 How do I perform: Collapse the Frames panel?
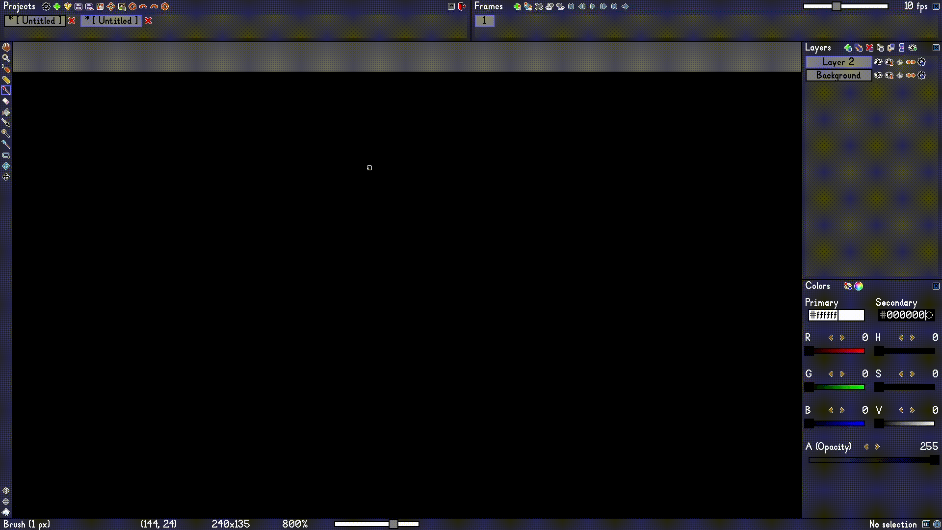click(x=936, y=6)
